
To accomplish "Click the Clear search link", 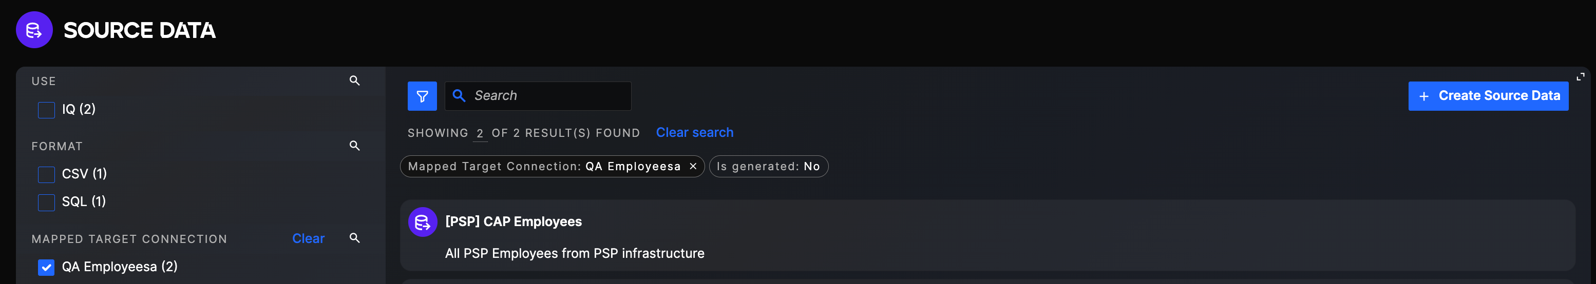I will [x=695, y=132].
